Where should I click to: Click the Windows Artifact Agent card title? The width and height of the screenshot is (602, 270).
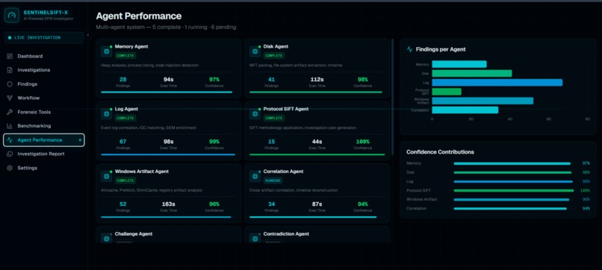(x=142, y=172)
